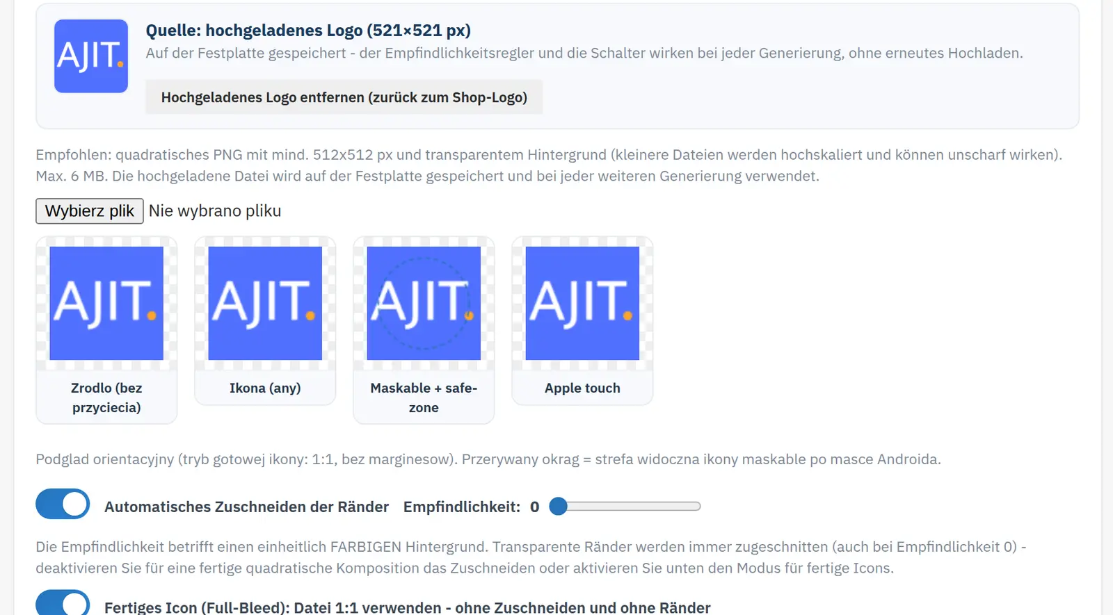Click the 'Empfindlichkeit: 0' label
This screenshot has height=615, width=1113.
tap(471, 507)
